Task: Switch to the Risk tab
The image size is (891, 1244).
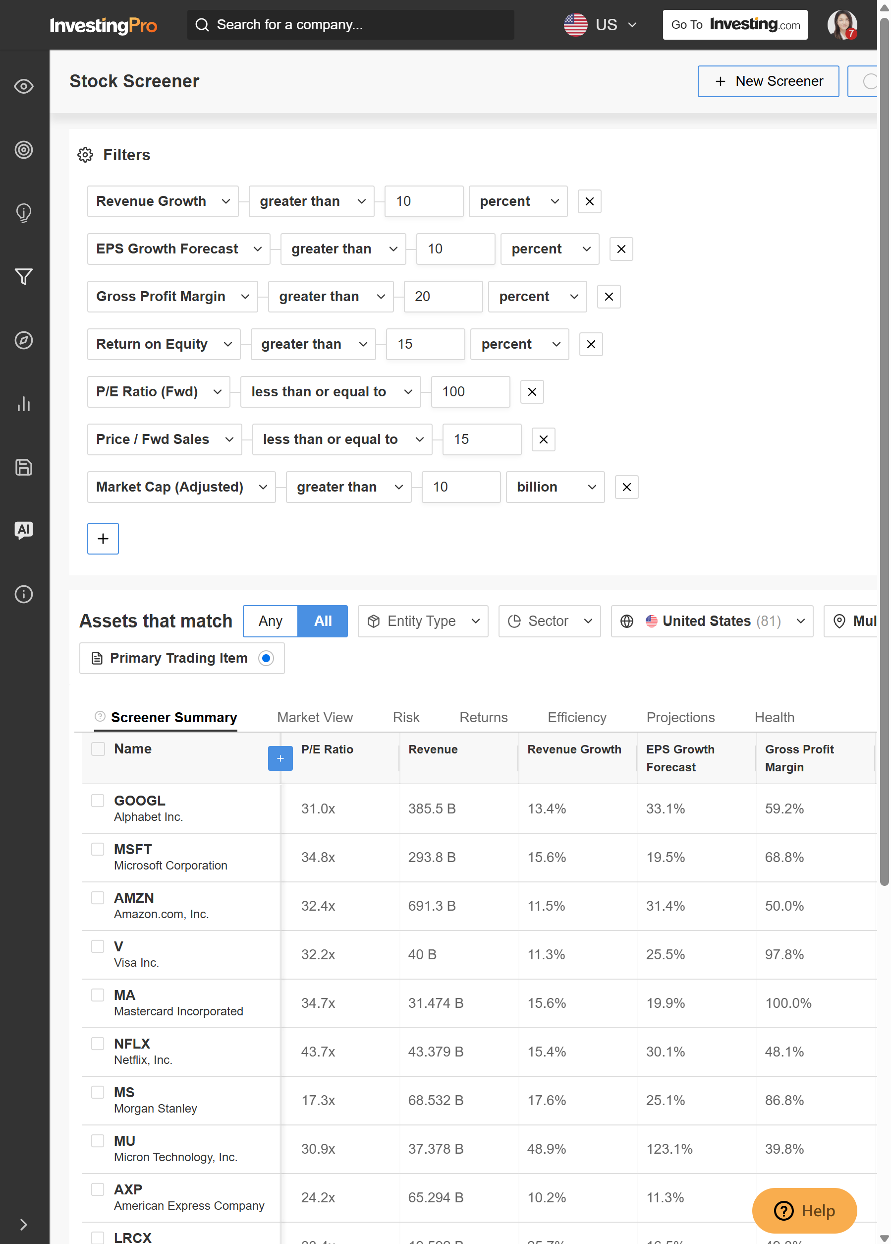Action: click(x=406, y=717)
